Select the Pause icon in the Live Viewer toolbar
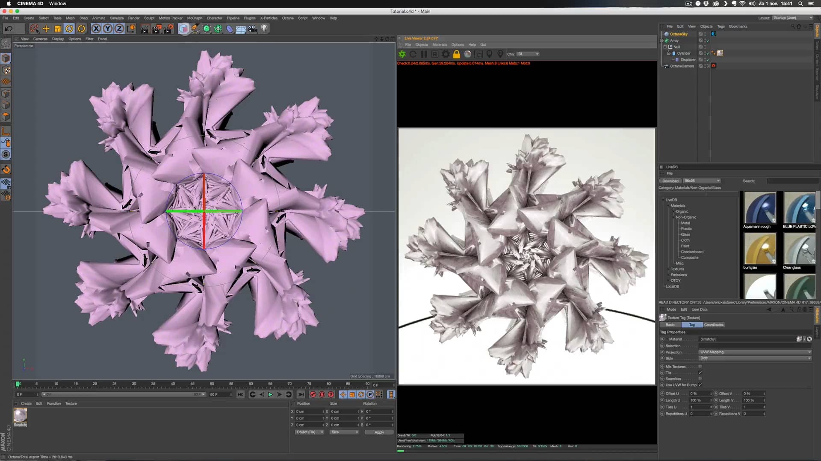 click(x=424, y=54)
